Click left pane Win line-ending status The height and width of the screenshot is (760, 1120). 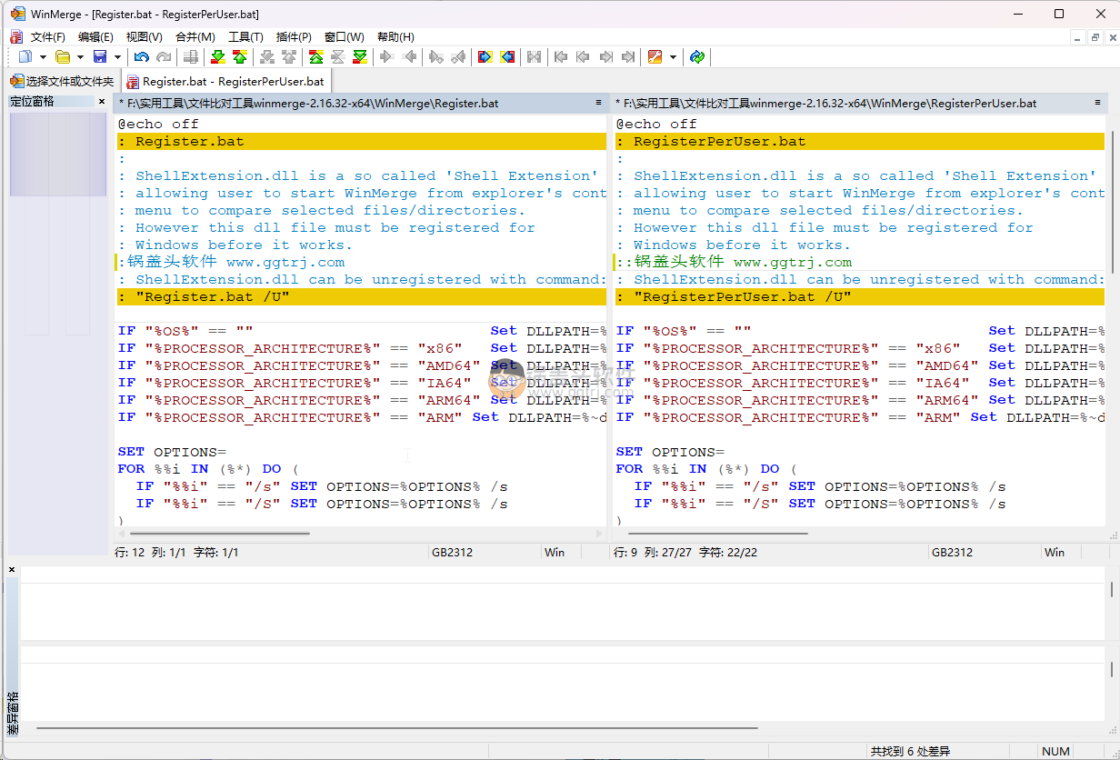click(x=555, y=552)
